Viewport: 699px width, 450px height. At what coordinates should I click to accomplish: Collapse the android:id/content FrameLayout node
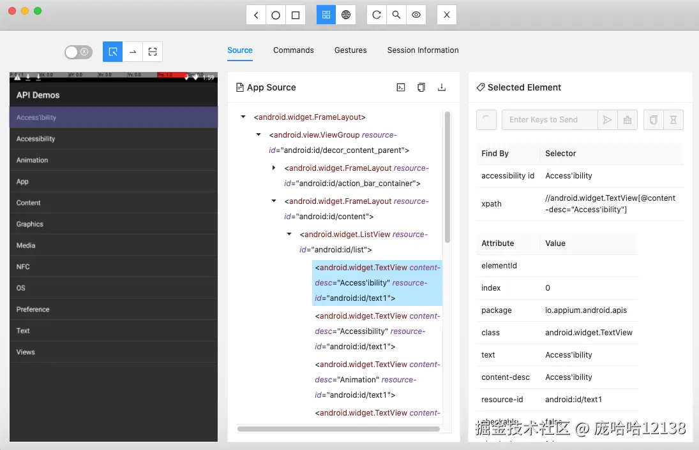click(274, 201)
